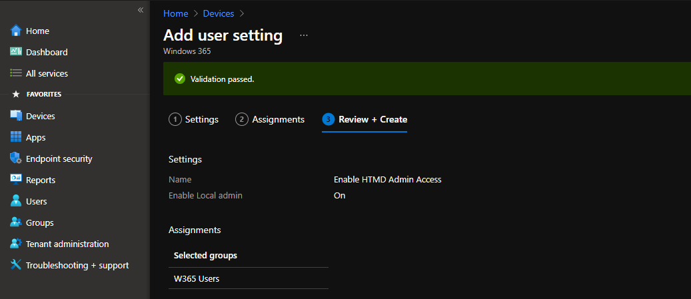Image resolution: width=691 pixels, height=299 pixels.
Task: Click the Home breadcrumb link
Action: click(x=175, y=13)
